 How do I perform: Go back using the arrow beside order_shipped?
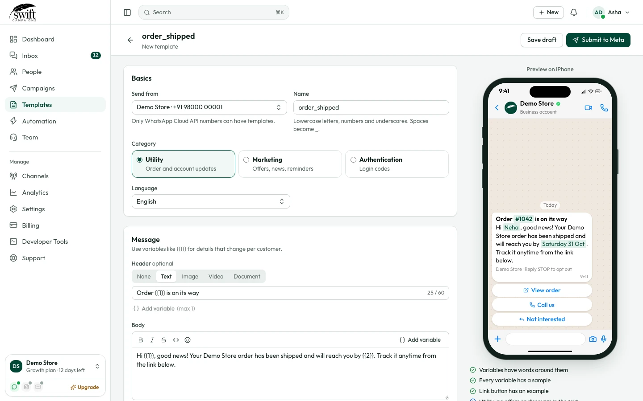(x=130, y=40)
